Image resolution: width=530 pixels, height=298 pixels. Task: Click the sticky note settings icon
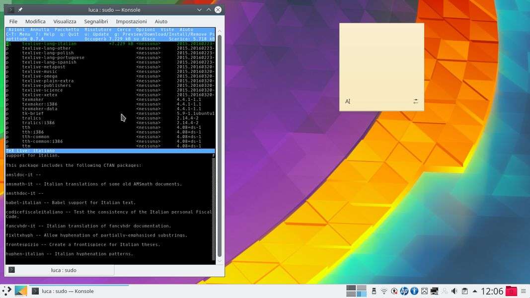(x=416, y=101)
